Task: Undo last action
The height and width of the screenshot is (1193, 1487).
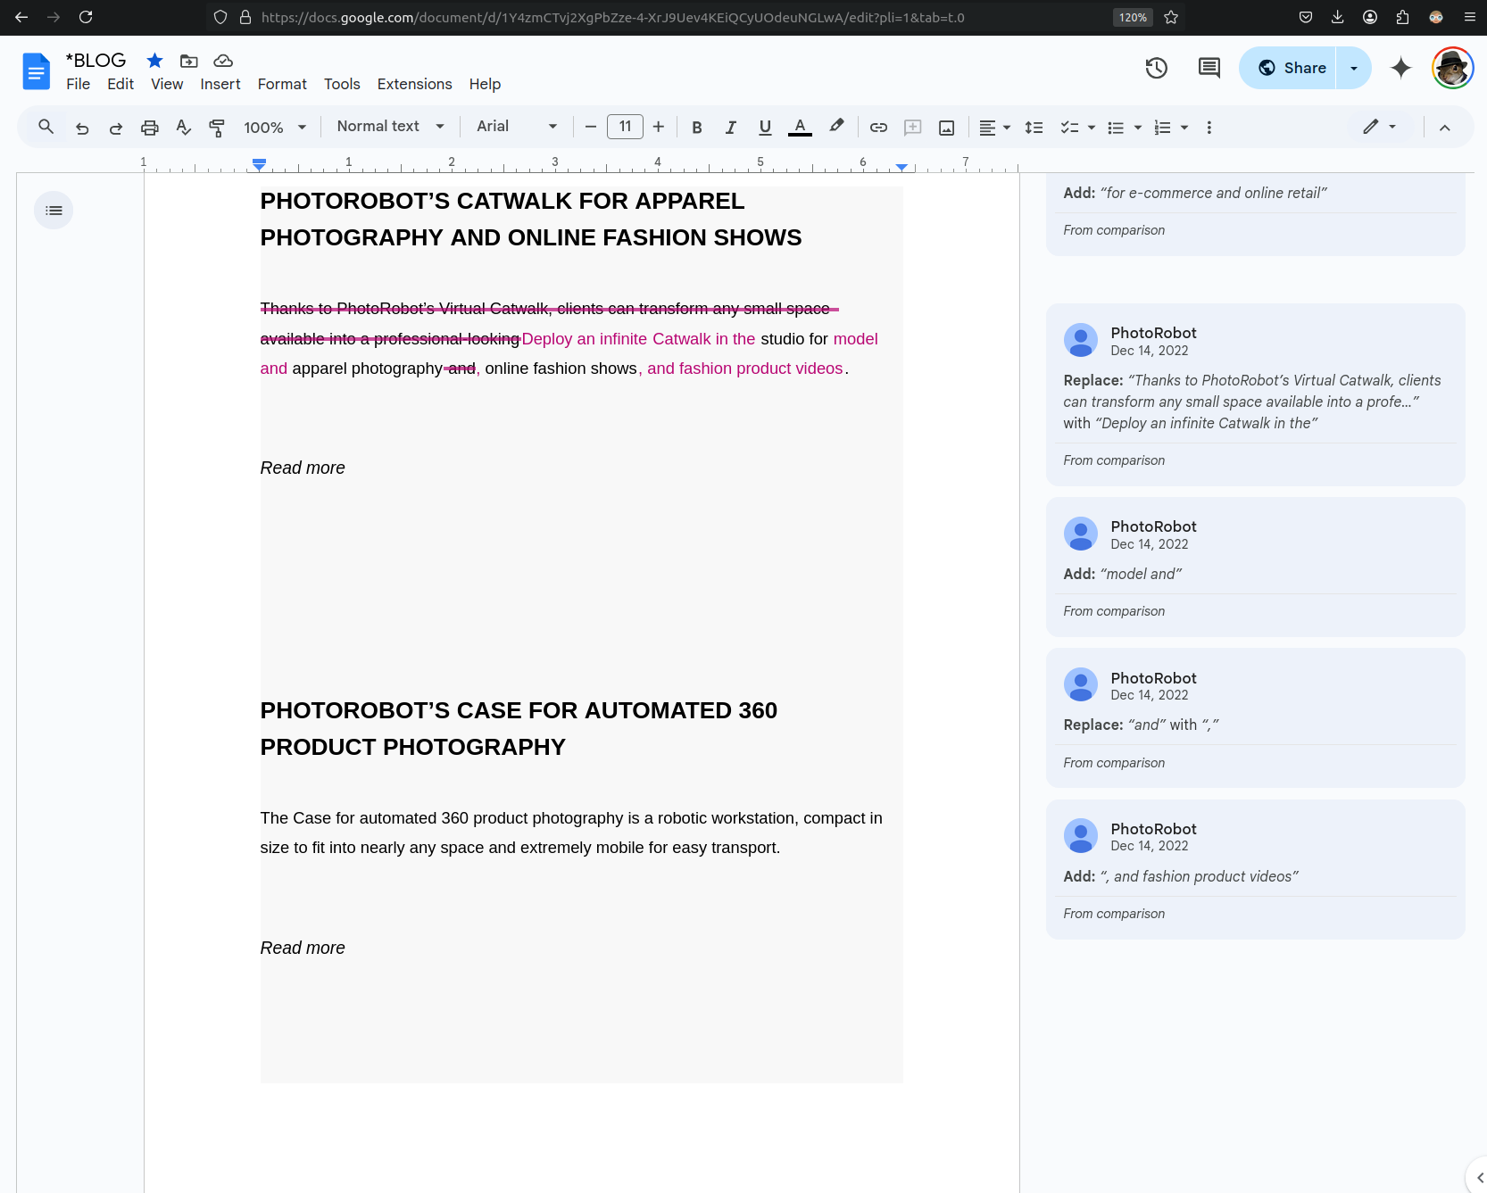Action: pyautogui.click(x=82, y=128)
